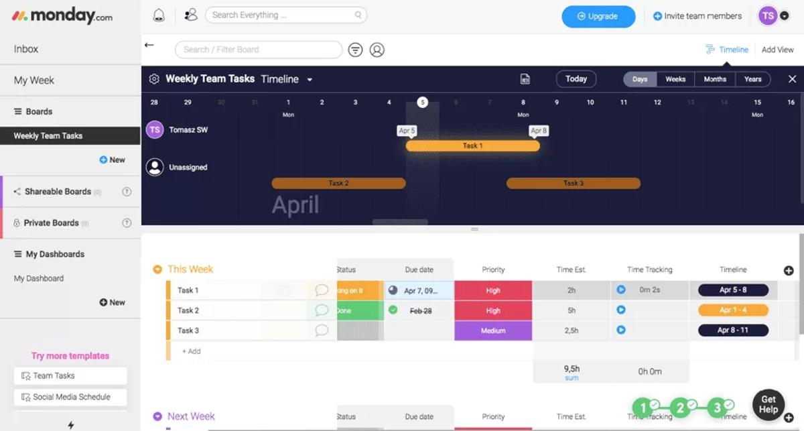Collapse the Next Week group

[157, 416]
